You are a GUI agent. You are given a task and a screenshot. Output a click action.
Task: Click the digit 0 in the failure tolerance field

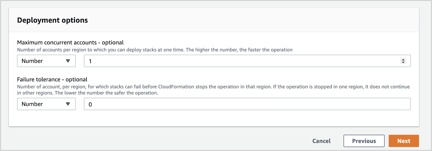(90, 105)
